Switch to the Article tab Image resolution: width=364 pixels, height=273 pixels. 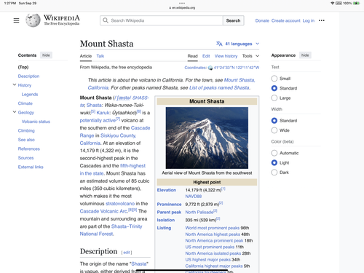[86, 56]
